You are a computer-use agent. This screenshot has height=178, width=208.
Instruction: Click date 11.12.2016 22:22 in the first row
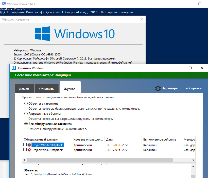[117, 145]
